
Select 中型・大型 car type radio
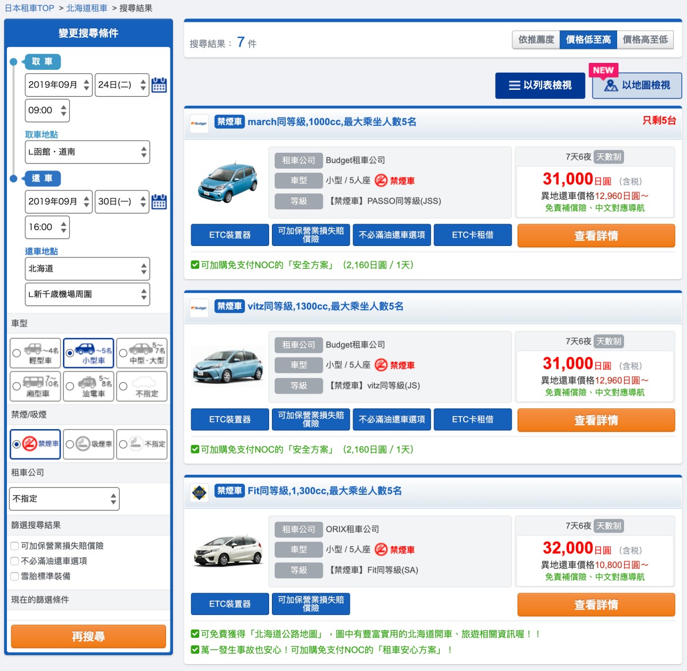coord(123,353)
